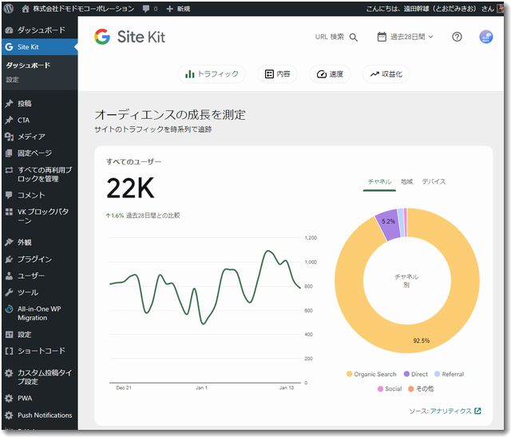Jump to the 速度 section
511x437 pixels.
(x=330, y=74)
